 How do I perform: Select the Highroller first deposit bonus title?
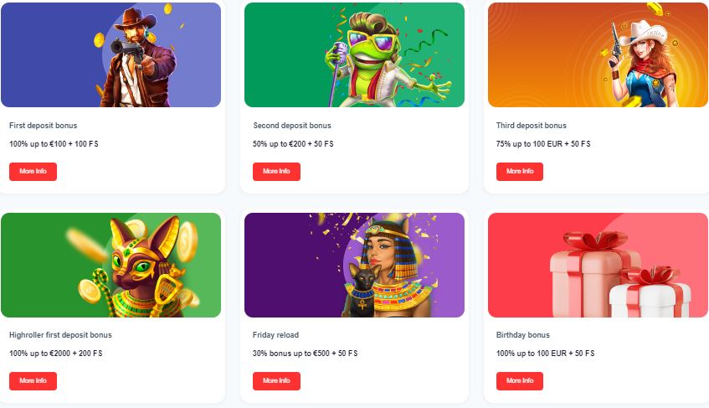(60, 335)
